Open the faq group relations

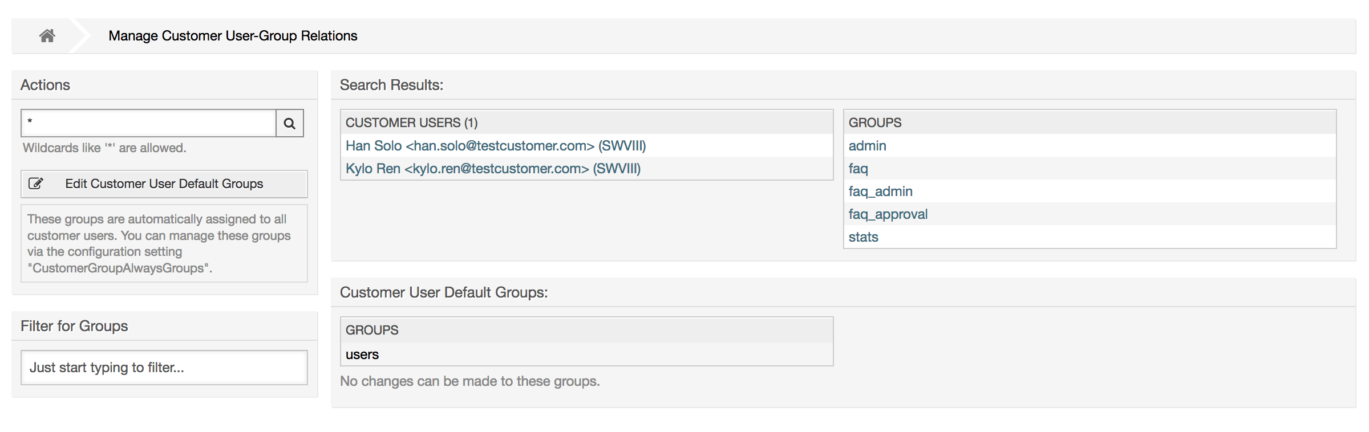(858, 169)
